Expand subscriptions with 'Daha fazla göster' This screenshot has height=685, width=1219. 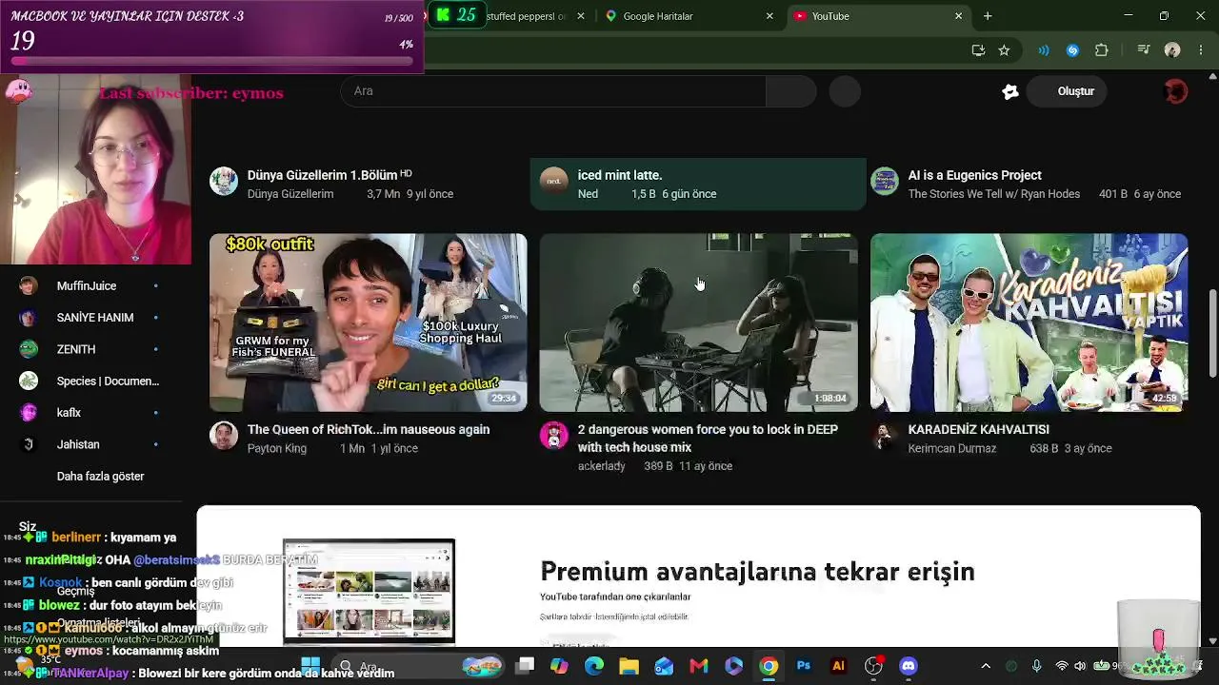101,477
